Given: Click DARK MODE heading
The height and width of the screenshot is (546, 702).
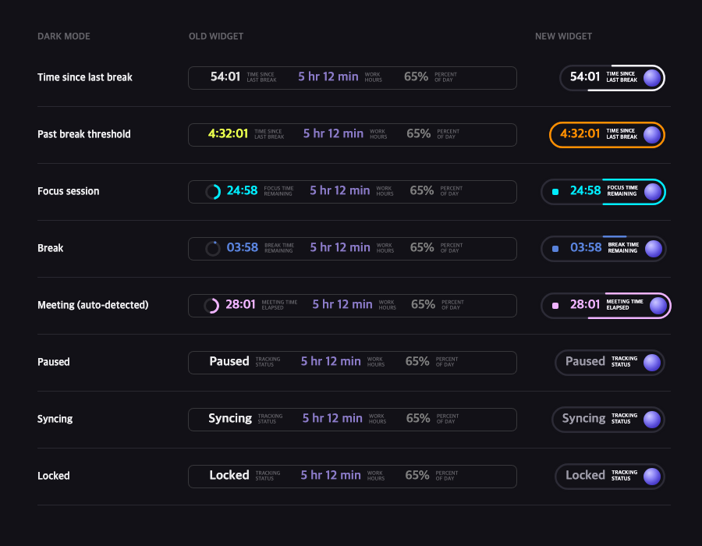Looking at the screenshot, I should pos(64,36).
